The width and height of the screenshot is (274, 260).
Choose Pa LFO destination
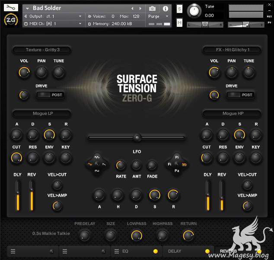click(177, 171)
